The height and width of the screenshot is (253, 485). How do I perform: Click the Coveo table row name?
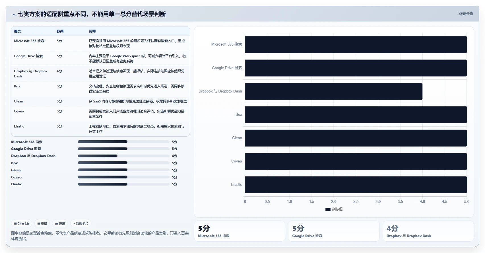[x=19, y=111]
